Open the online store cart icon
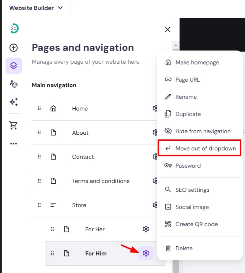 [14, 126]
